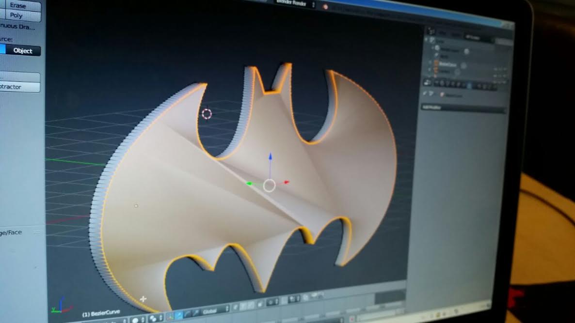Click the outliner editor type icon
575x323 pixels.
(x=431, y=31)
